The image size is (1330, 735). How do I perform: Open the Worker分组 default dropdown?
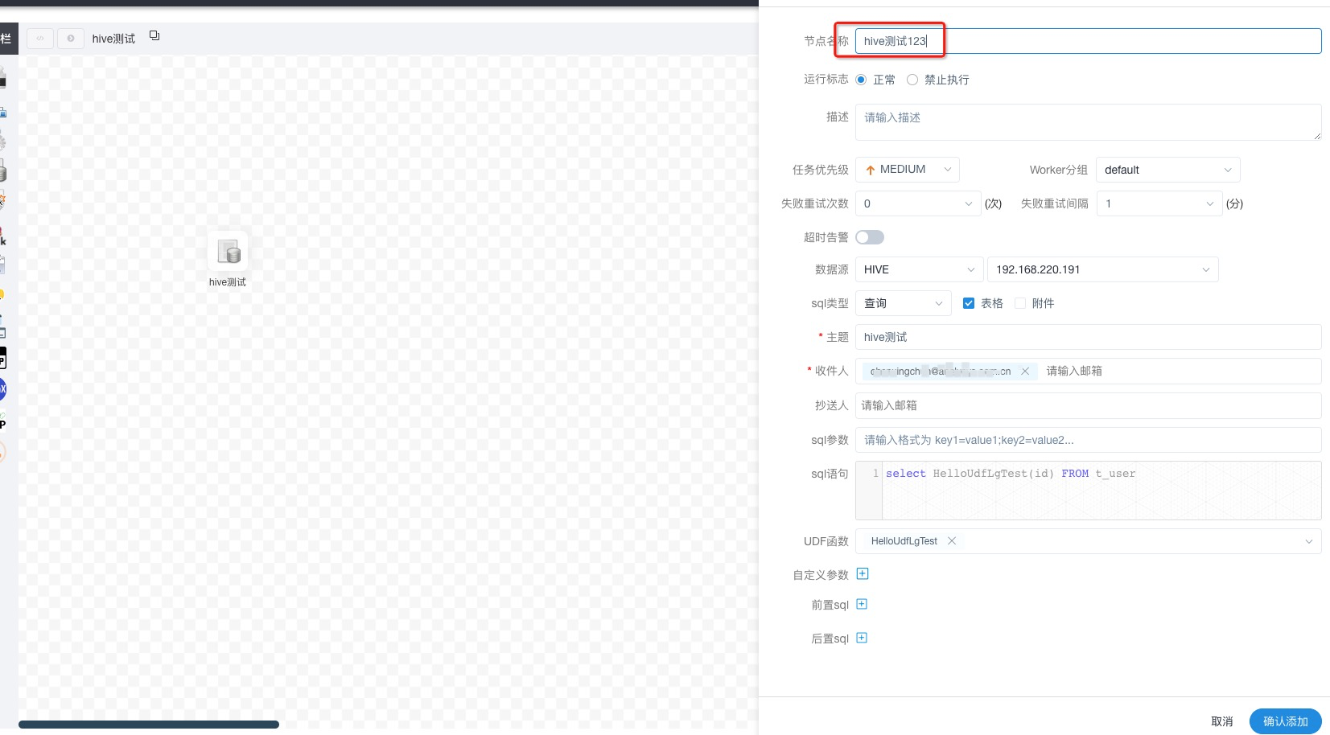coord(1167,170)
